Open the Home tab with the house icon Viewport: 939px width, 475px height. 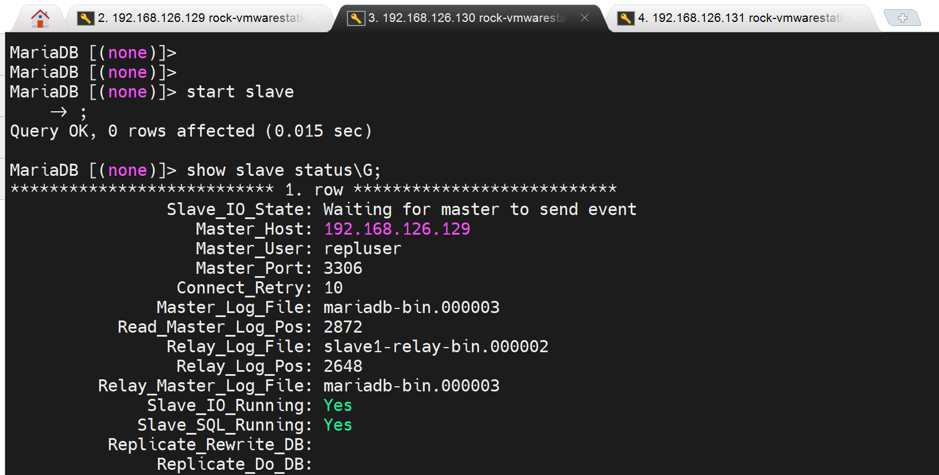click(40, 18)
